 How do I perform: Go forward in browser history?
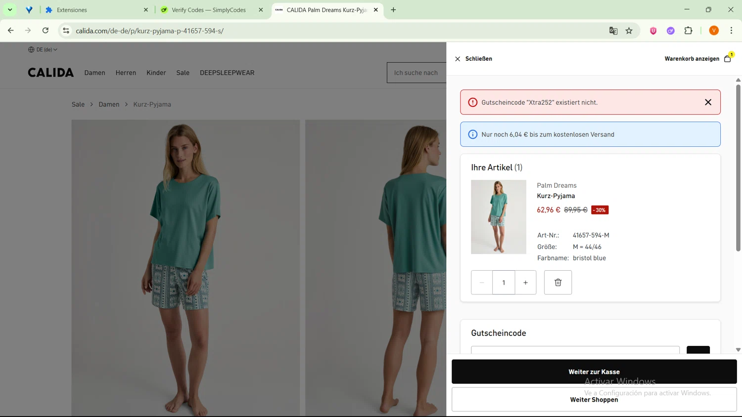(x=28, y=31)
